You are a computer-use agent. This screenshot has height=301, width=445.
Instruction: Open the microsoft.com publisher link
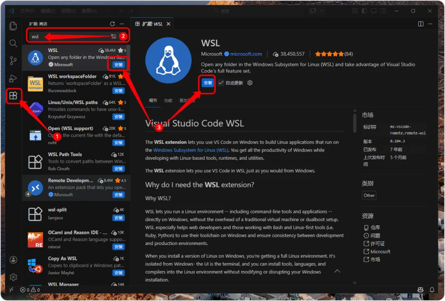[x=246, y=54]
